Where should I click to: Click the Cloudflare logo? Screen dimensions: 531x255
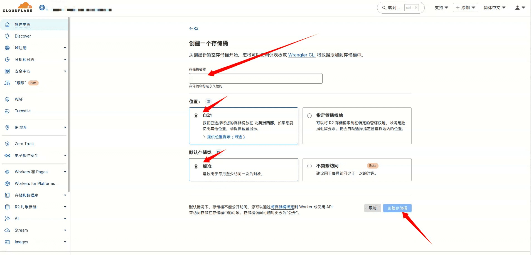pyautogui.click(x=18, y=8)
